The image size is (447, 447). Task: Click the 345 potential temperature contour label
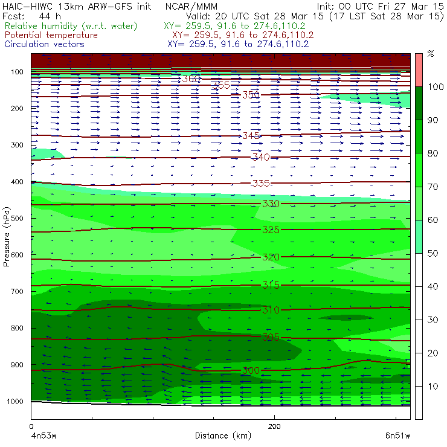(251, 136)
